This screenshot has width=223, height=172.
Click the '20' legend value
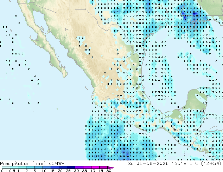(60, 171)
